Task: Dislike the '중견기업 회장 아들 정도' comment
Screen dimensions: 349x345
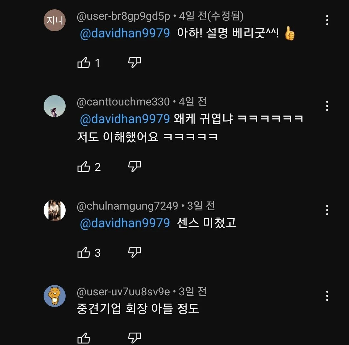Action: pyautogui.click(x=134, y=337)
